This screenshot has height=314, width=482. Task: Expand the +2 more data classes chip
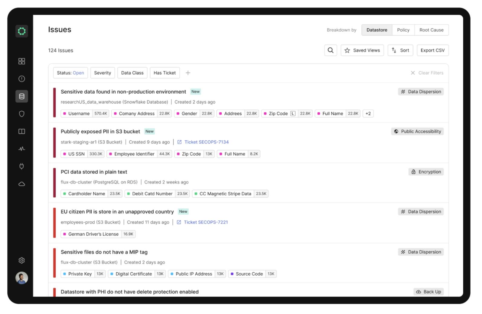click(368, 114)
